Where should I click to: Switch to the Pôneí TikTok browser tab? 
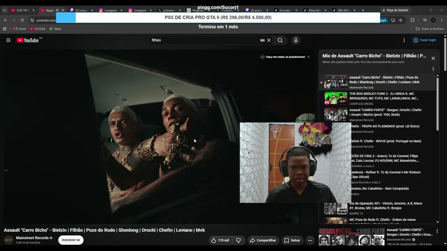[315, 10]
